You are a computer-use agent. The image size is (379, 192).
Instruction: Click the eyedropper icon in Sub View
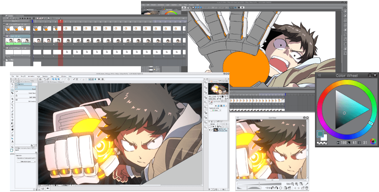tap(307, 184)
